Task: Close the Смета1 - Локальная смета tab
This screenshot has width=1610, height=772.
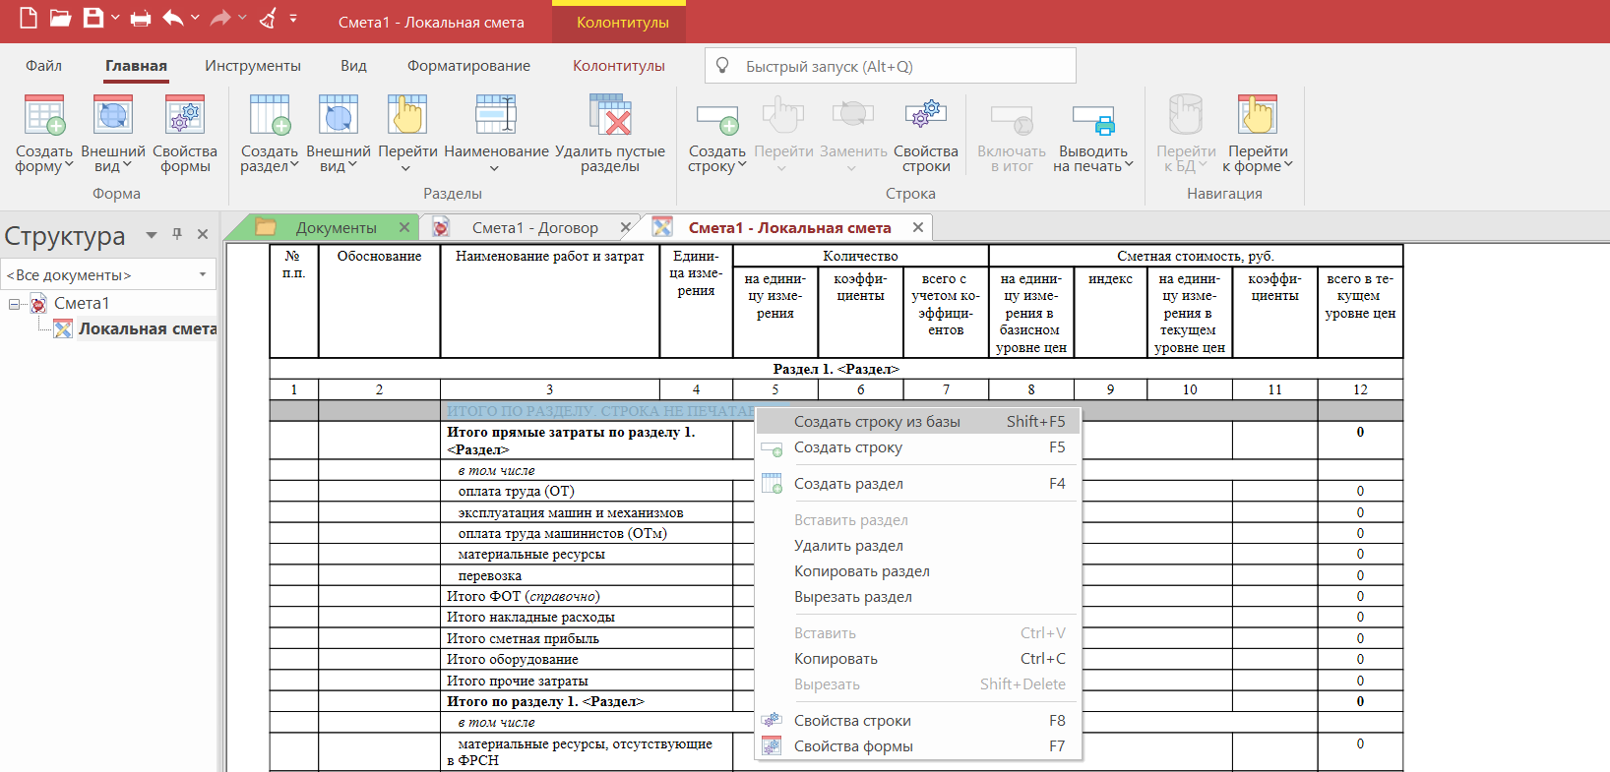Action: 918,227
